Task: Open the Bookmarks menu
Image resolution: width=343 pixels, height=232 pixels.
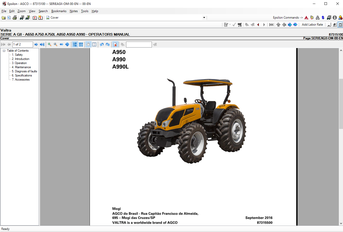Action: [59, 11]
